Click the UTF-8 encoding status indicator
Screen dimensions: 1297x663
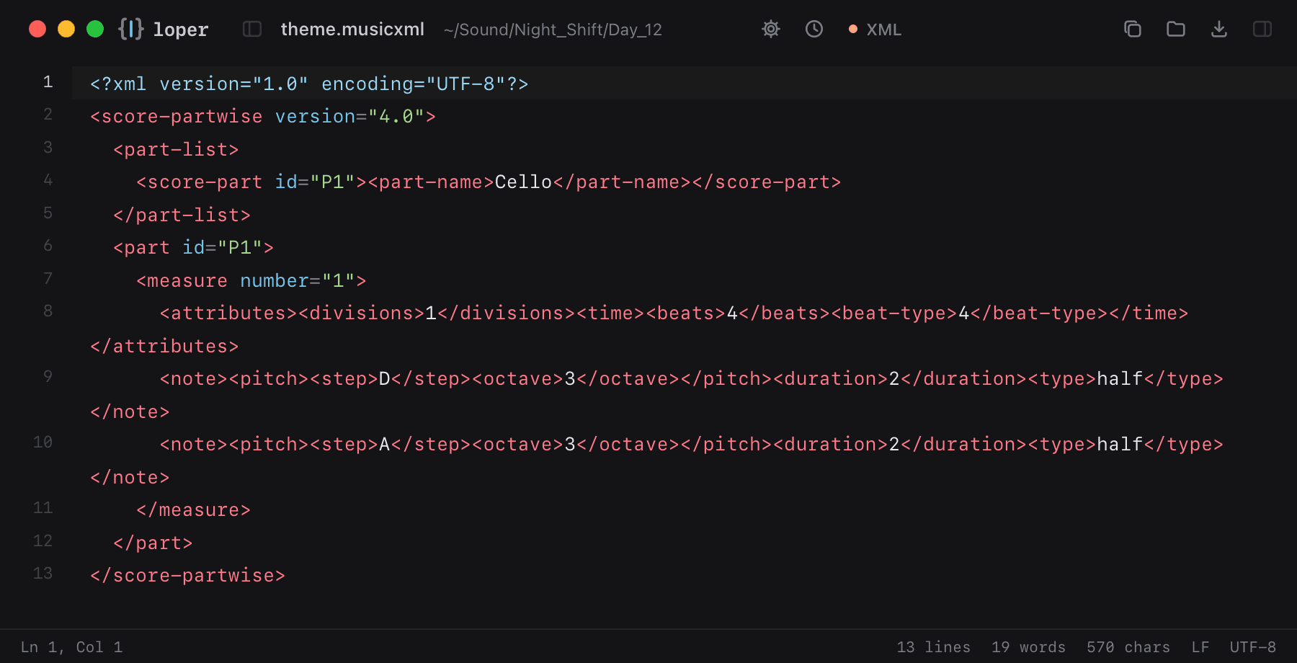point(1252,647)
